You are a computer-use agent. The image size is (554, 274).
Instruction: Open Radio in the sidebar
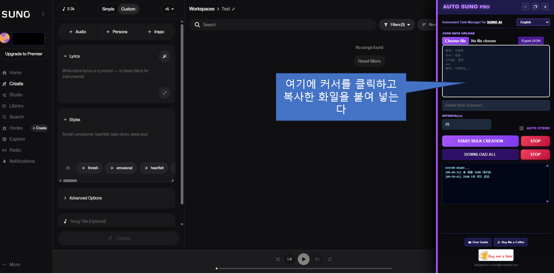click(12, 150)
